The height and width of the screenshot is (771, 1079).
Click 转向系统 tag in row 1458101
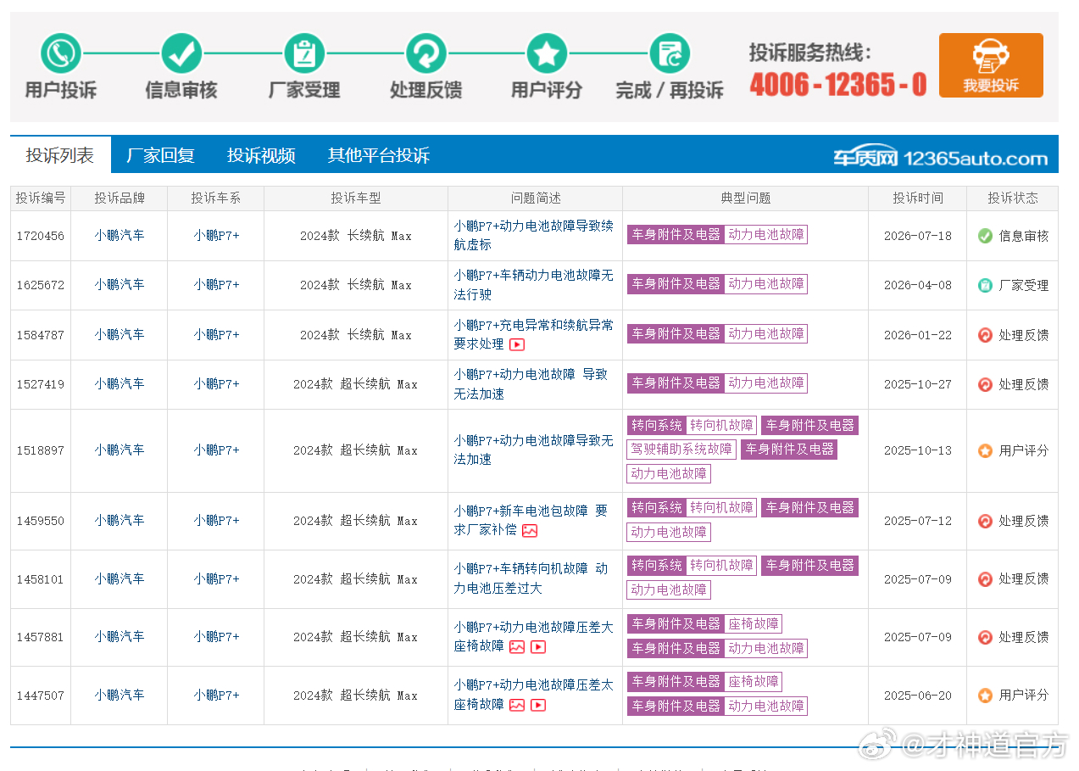click(657, 565)
